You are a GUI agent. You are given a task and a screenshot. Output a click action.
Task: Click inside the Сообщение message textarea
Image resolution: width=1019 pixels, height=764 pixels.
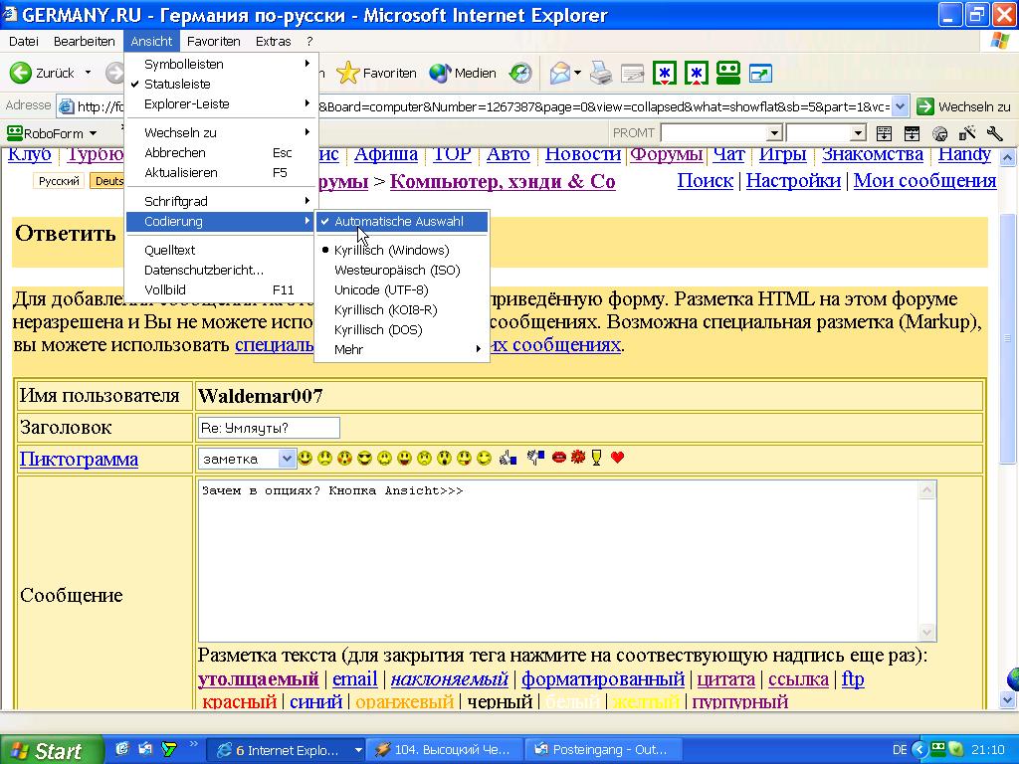(559, 561)
